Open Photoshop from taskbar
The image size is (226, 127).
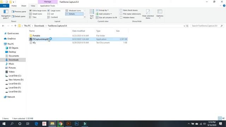click(x=77, y=124)
